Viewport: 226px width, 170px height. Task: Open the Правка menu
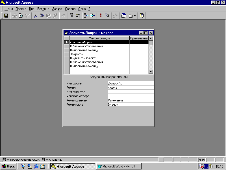pos(21,9)
